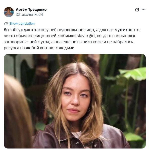Click the words slavic girl in the tweet
Viewport: 150px width, 153px height.
pos(86,36)
